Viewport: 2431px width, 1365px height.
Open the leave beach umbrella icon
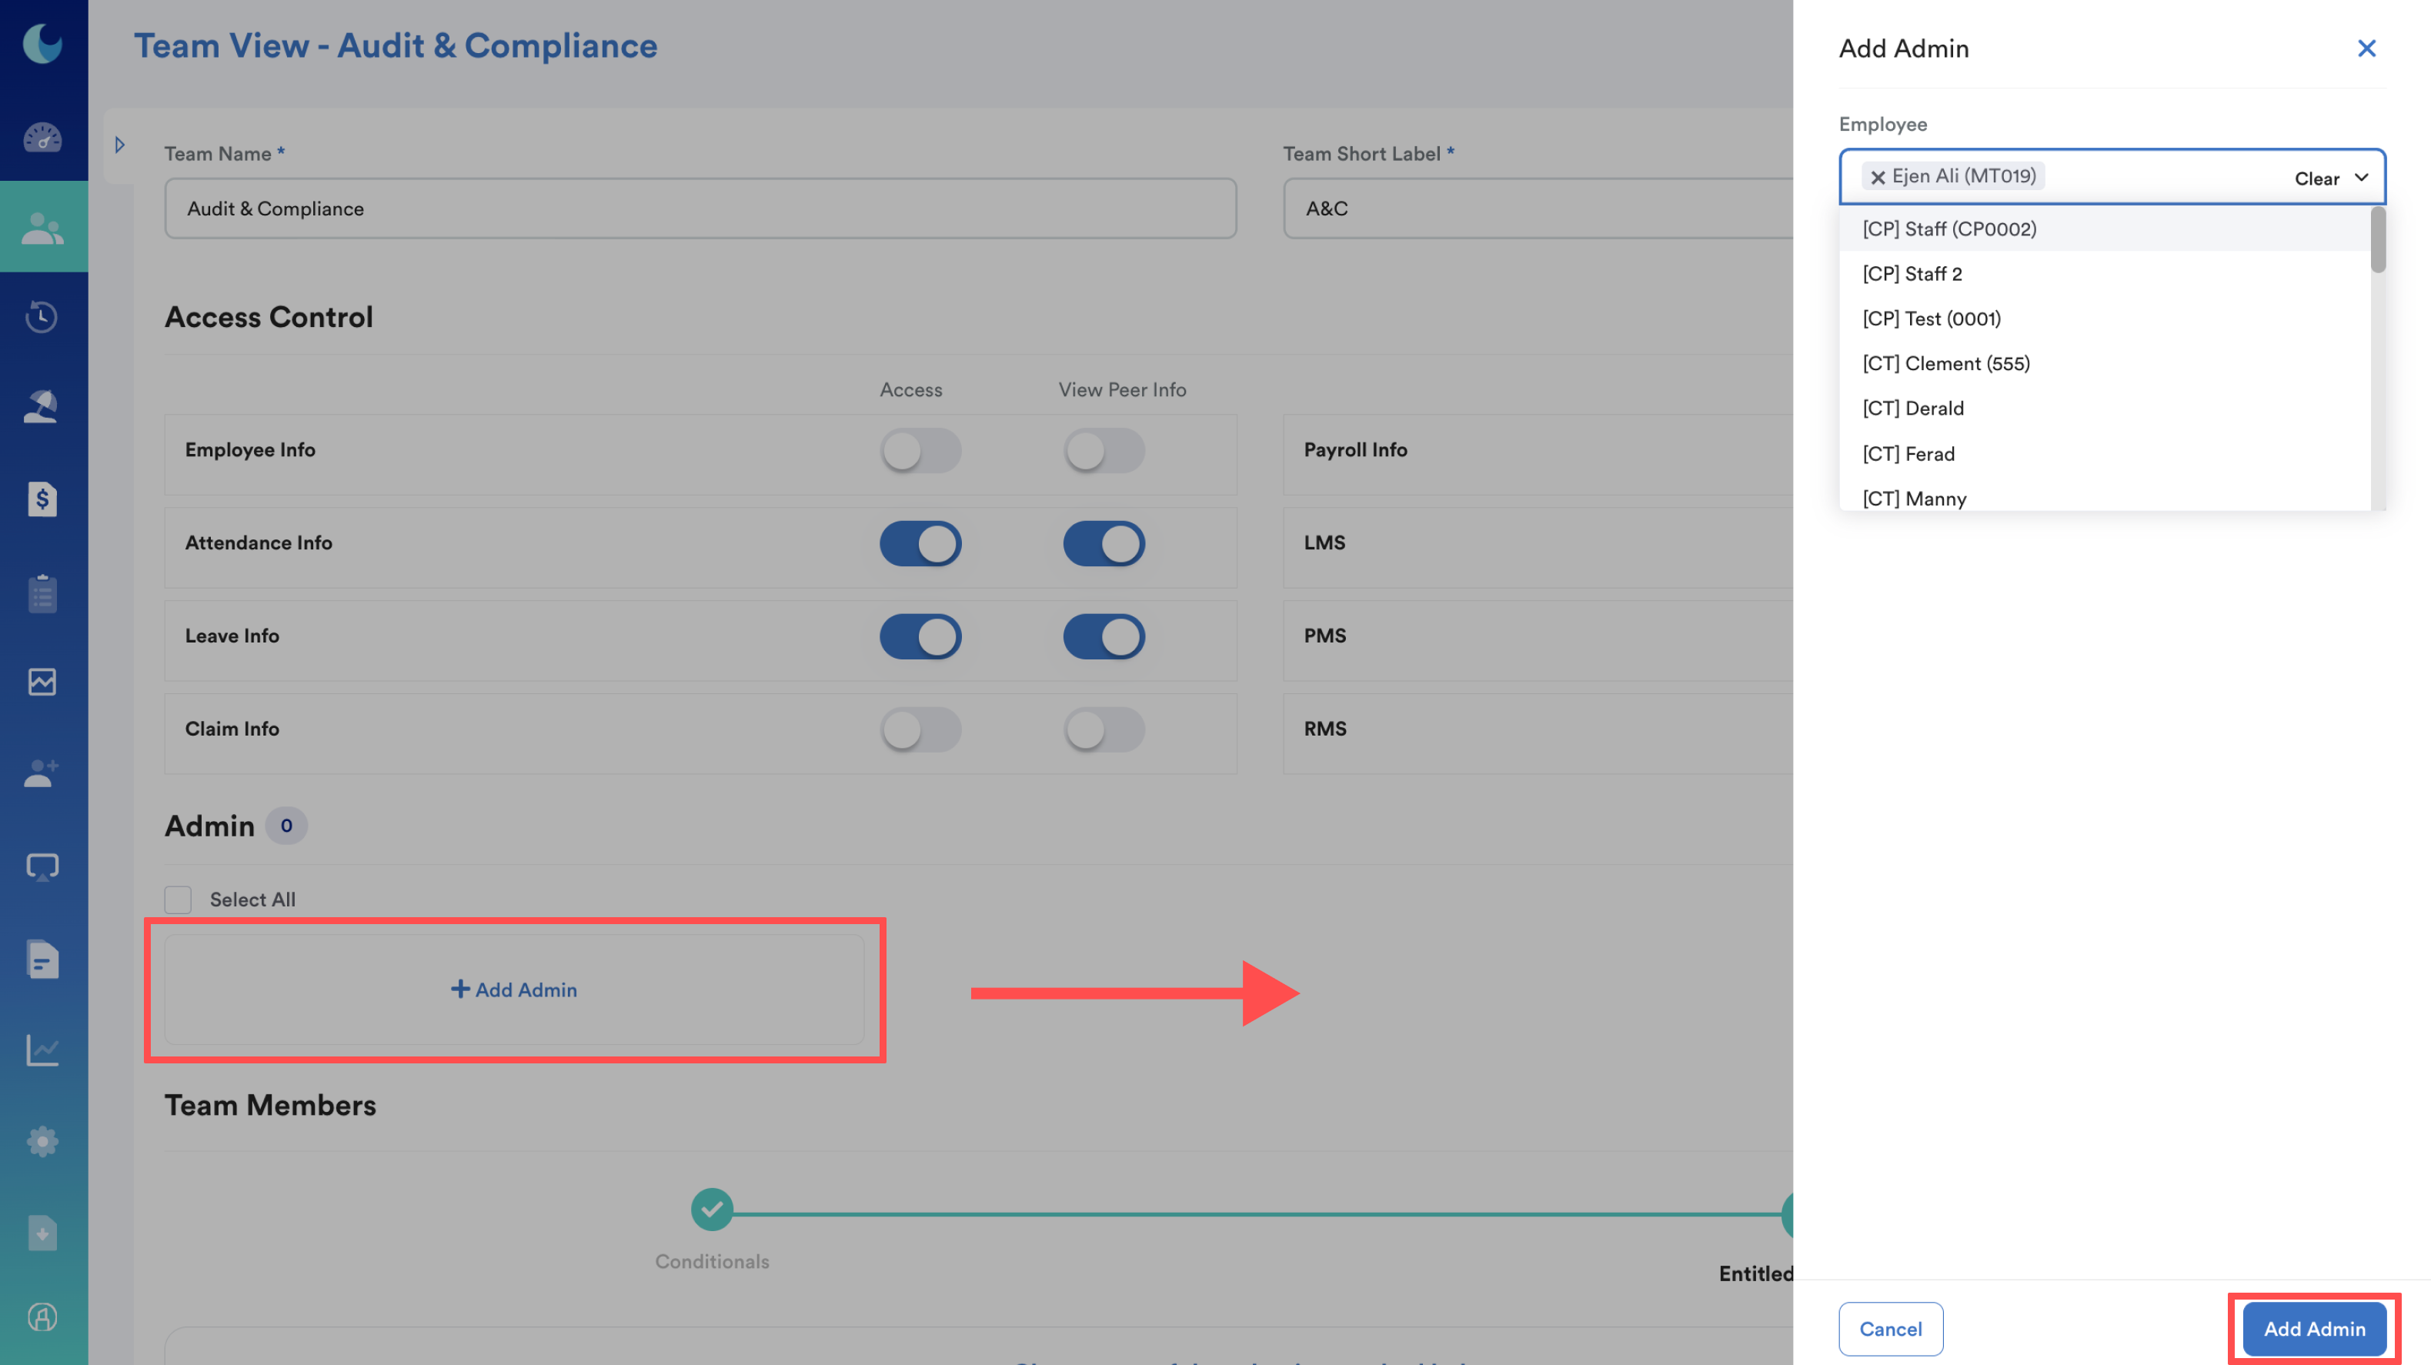click(x=42, y=406)
